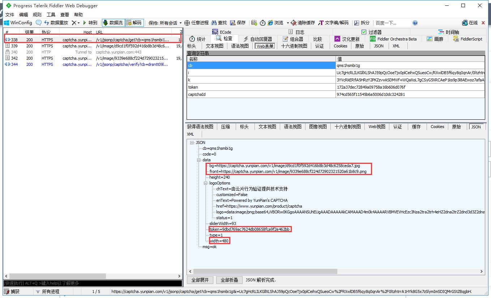Screen dimensions: 491x298
Task: Select the request 十六进制视图 tab
Action: pos(294,46)
